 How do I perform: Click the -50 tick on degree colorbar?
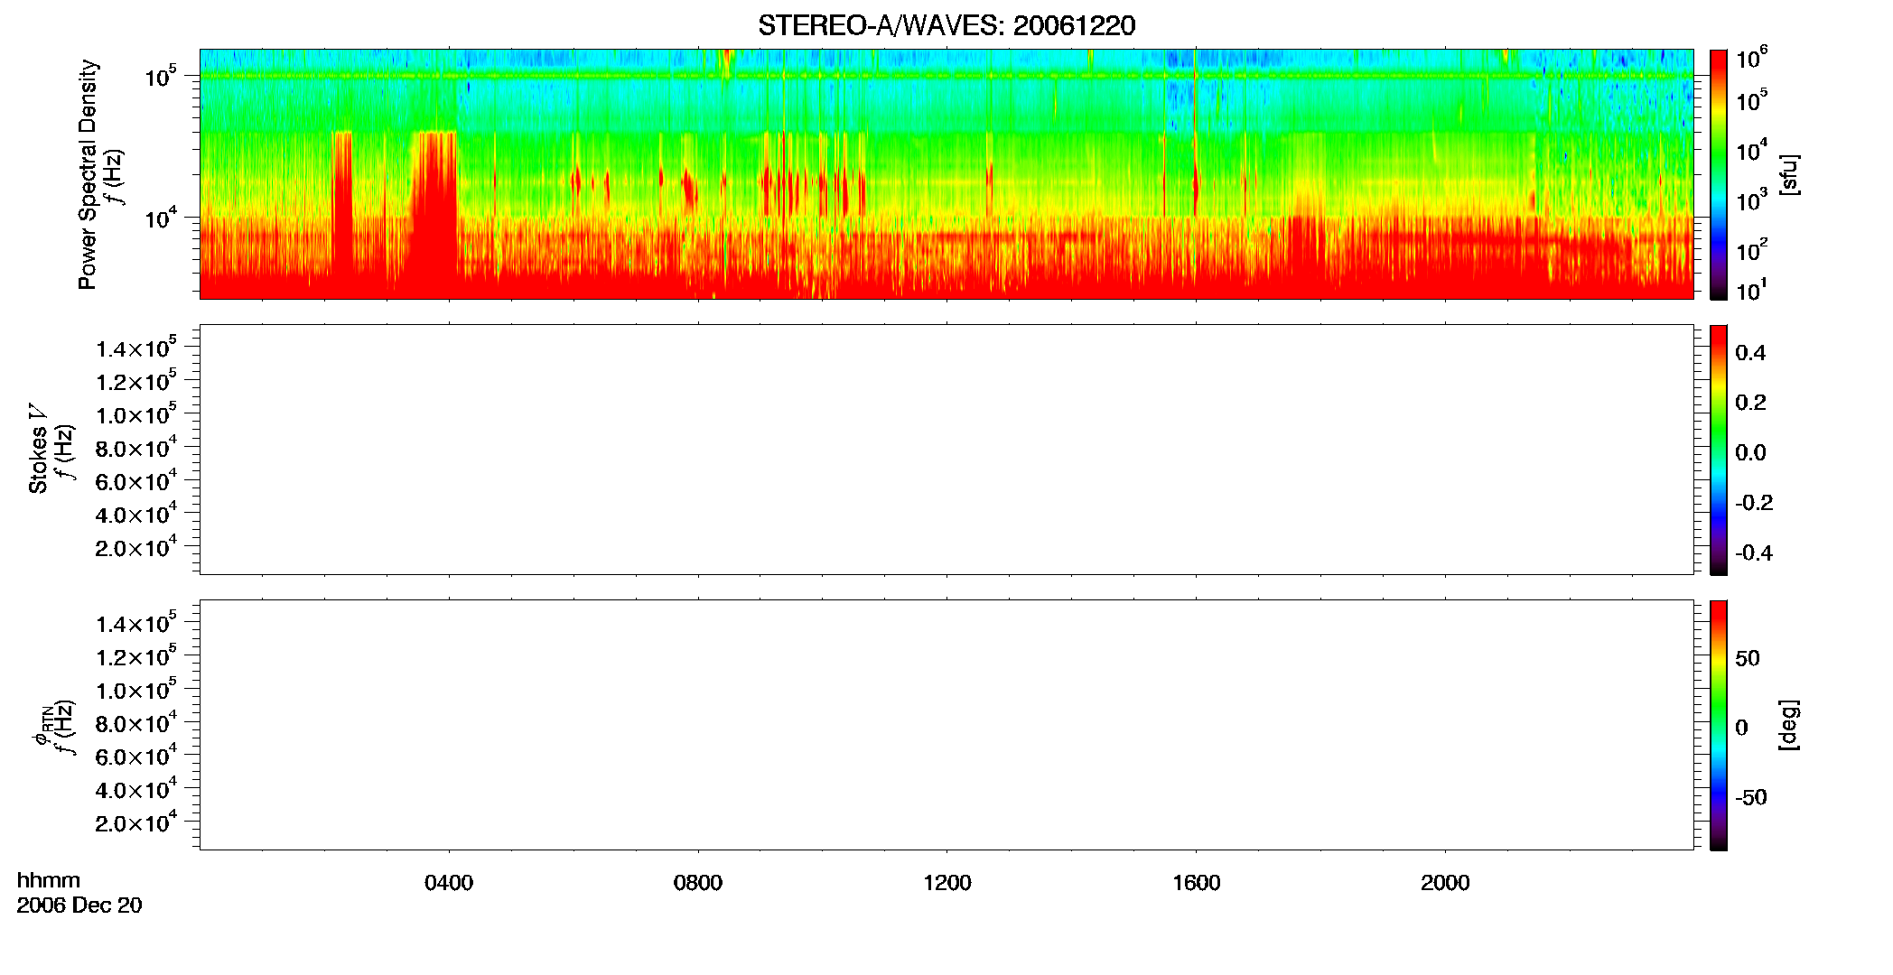tap(1750, 798)
